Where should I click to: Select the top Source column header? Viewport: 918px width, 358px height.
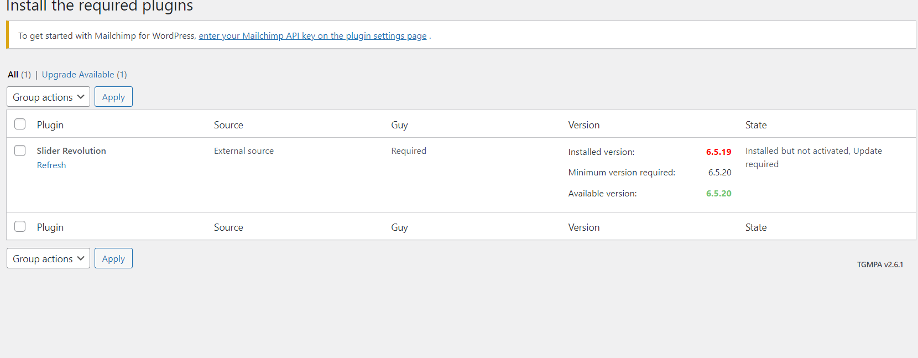[x=228, y=125]
